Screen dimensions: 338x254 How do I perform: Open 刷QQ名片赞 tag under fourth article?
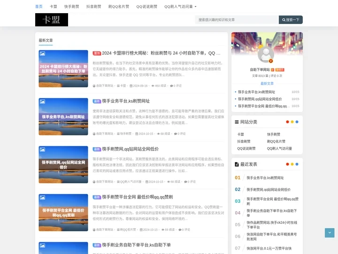tap(128, 230)
